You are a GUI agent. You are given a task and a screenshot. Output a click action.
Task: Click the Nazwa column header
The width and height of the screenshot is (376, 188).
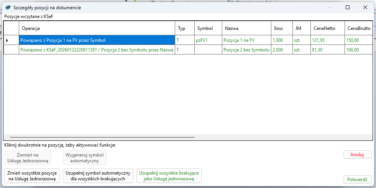coord(246,28)
